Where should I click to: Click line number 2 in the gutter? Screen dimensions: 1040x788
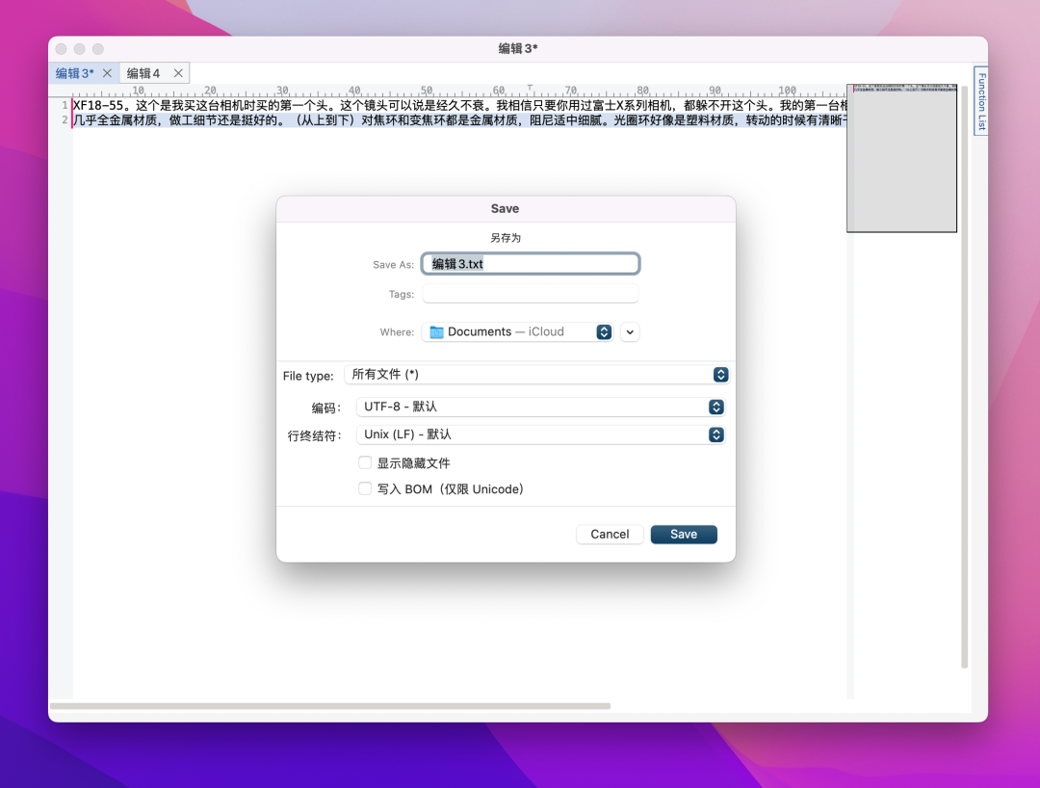[65, 120]
